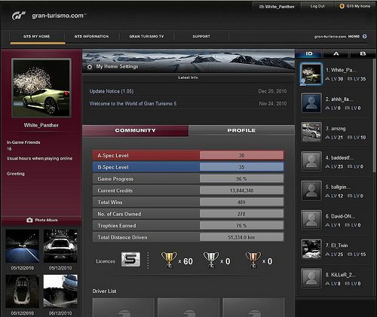377x317 pixels.
Task: Click Current Credits value 13,844,348
Action: (x=241, y=191)
